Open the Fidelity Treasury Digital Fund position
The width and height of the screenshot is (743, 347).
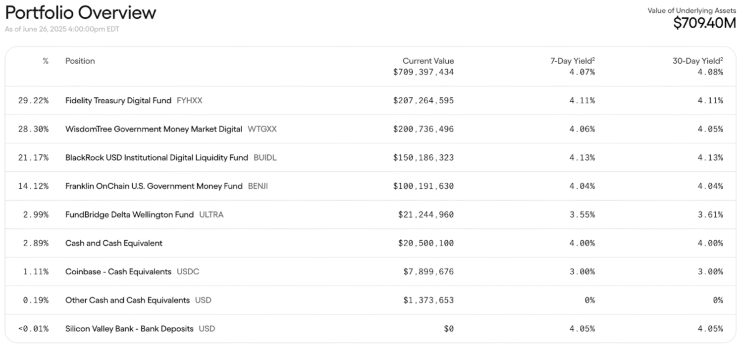(118, 100)
